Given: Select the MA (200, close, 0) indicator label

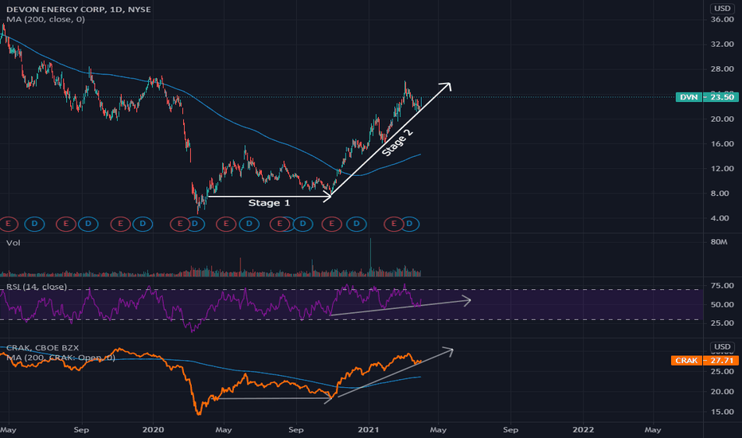Looking at the screenshot, I should (45, 19).
